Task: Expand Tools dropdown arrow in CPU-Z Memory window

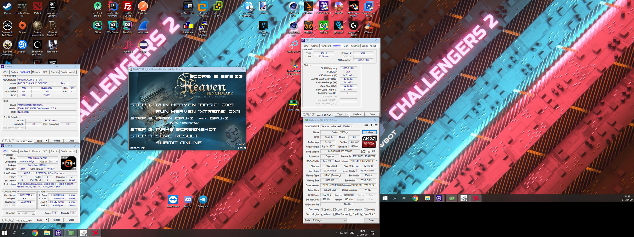Action: point(347,114)
